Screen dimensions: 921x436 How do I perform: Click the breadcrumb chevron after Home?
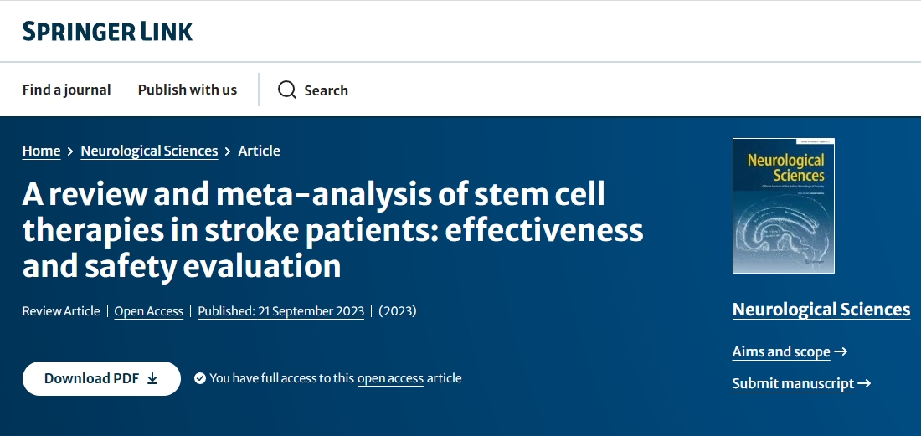[70, 151]
